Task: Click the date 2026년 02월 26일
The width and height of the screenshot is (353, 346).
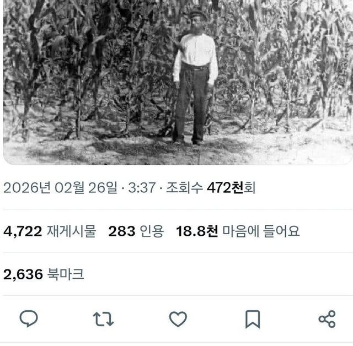Action: pos(60,187)
